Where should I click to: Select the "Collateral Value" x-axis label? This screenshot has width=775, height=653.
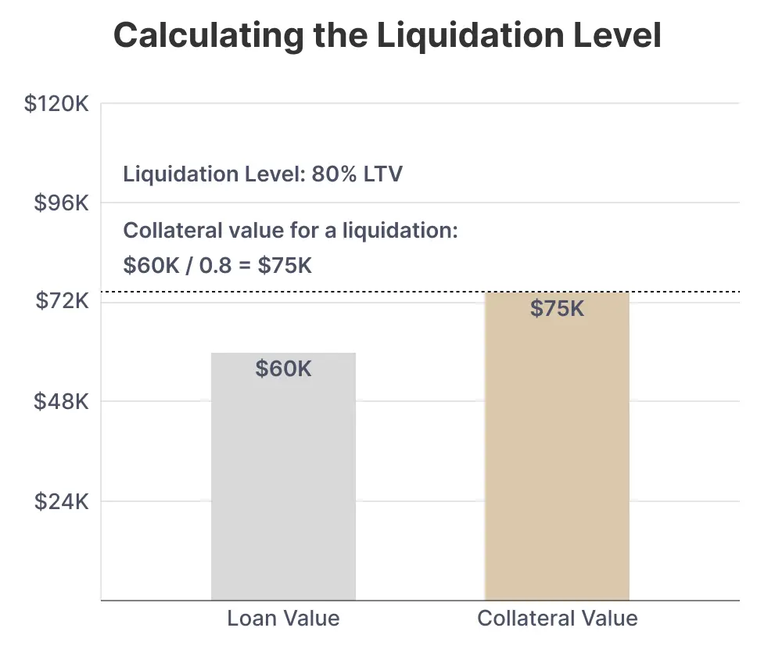[x=557, y=619]
